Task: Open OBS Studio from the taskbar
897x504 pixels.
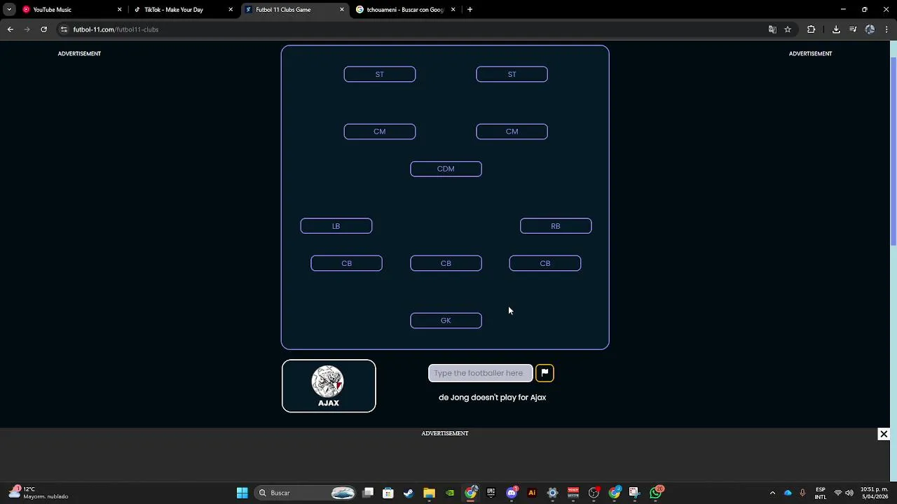Action: [594, 493]
